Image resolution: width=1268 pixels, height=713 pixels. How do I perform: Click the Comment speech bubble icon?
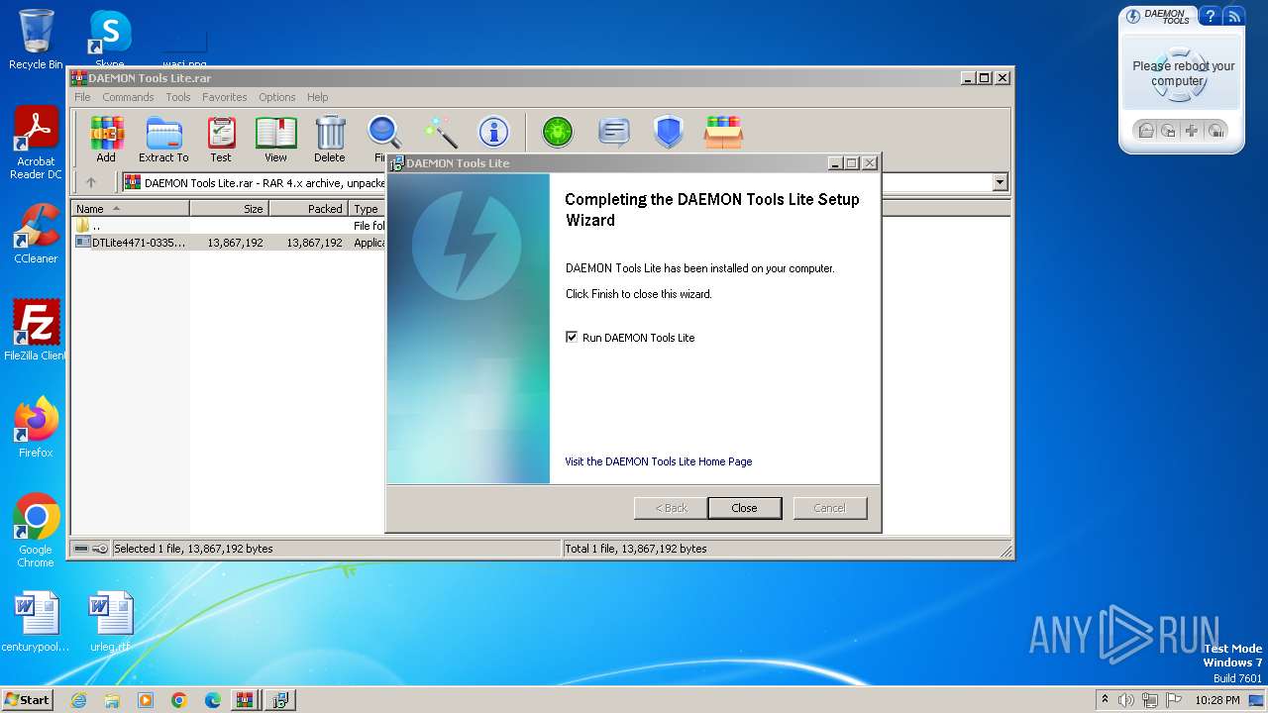pyautogui.click(x=614, y=132)
